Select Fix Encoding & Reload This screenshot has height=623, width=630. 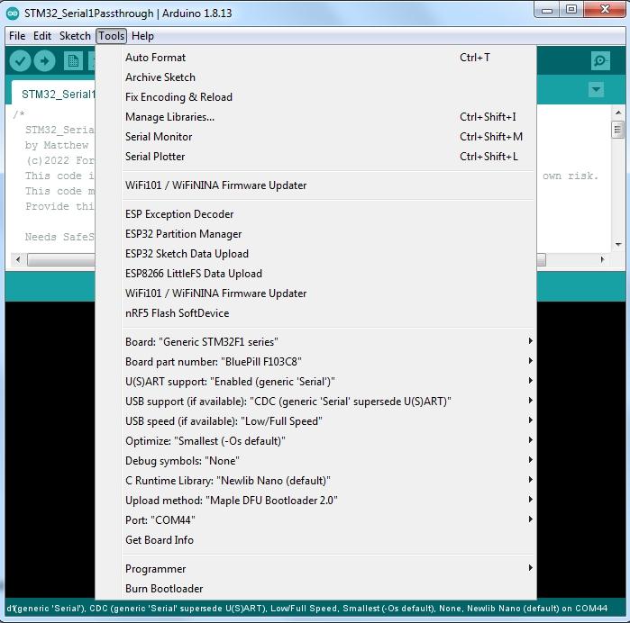(x=315, y=96)
